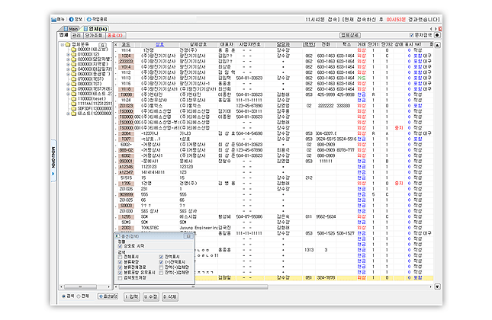Image resolution: width=492 pixels, height=320 pixels.
Task: Click the G button beside 업체분류
Action: point(103,45)
